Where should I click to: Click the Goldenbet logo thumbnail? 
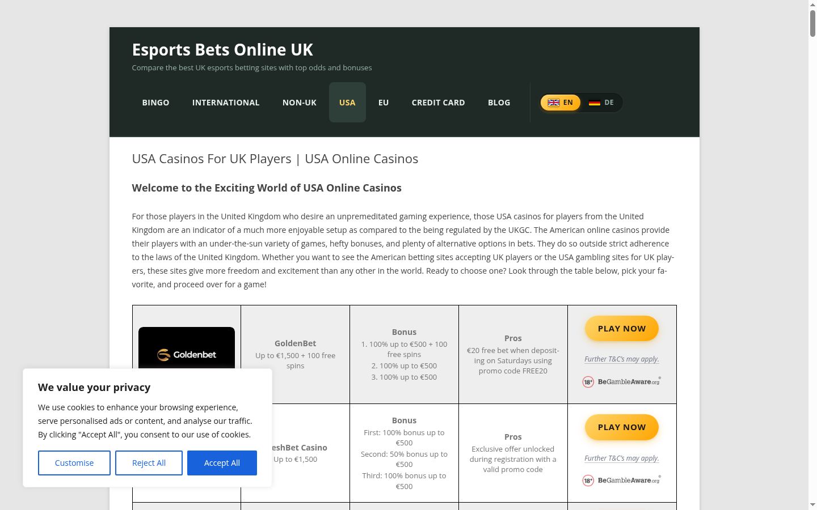187,348
